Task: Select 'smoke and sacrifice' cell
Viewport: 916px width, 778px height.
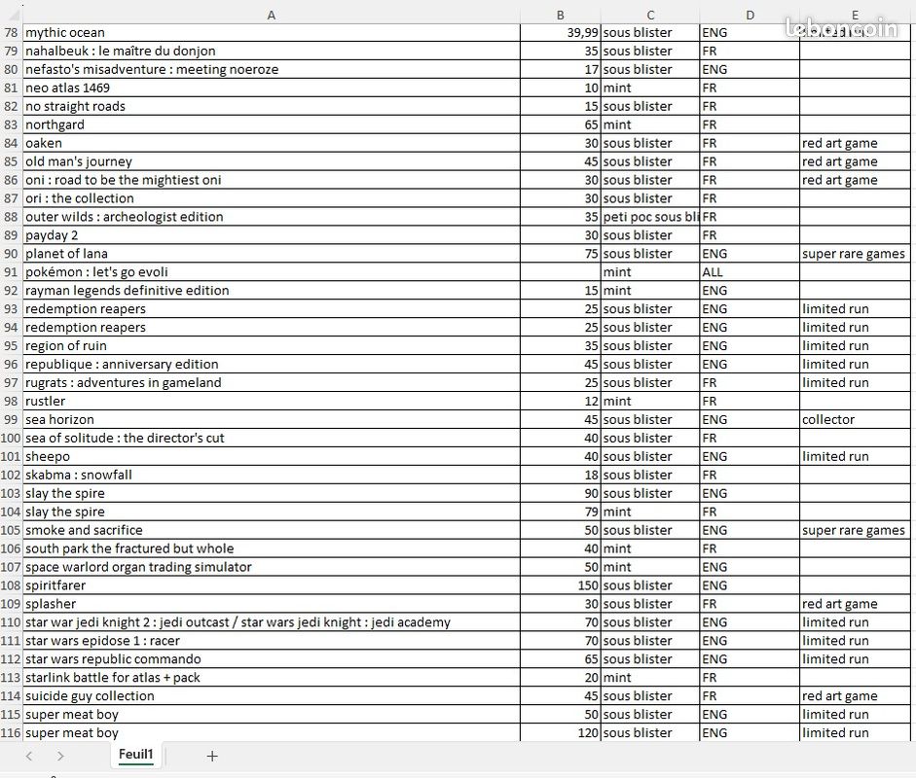Action: (271, 530)
